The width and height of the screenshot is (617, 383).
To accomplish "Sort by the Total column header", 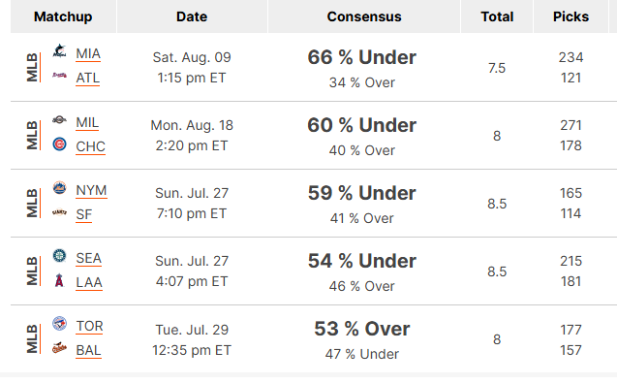I will (497, 16).
